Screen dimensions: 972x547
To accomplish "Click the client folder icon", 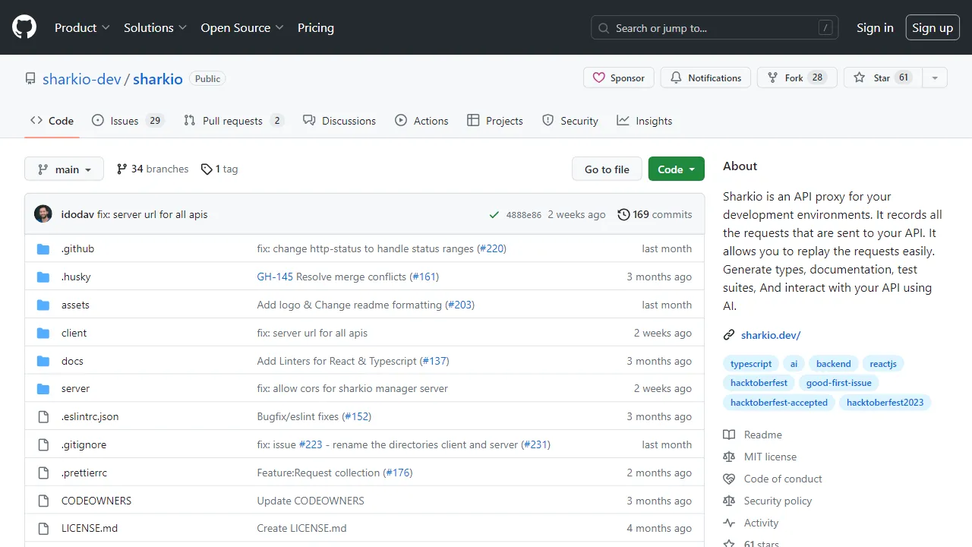I will coord(43,333).
